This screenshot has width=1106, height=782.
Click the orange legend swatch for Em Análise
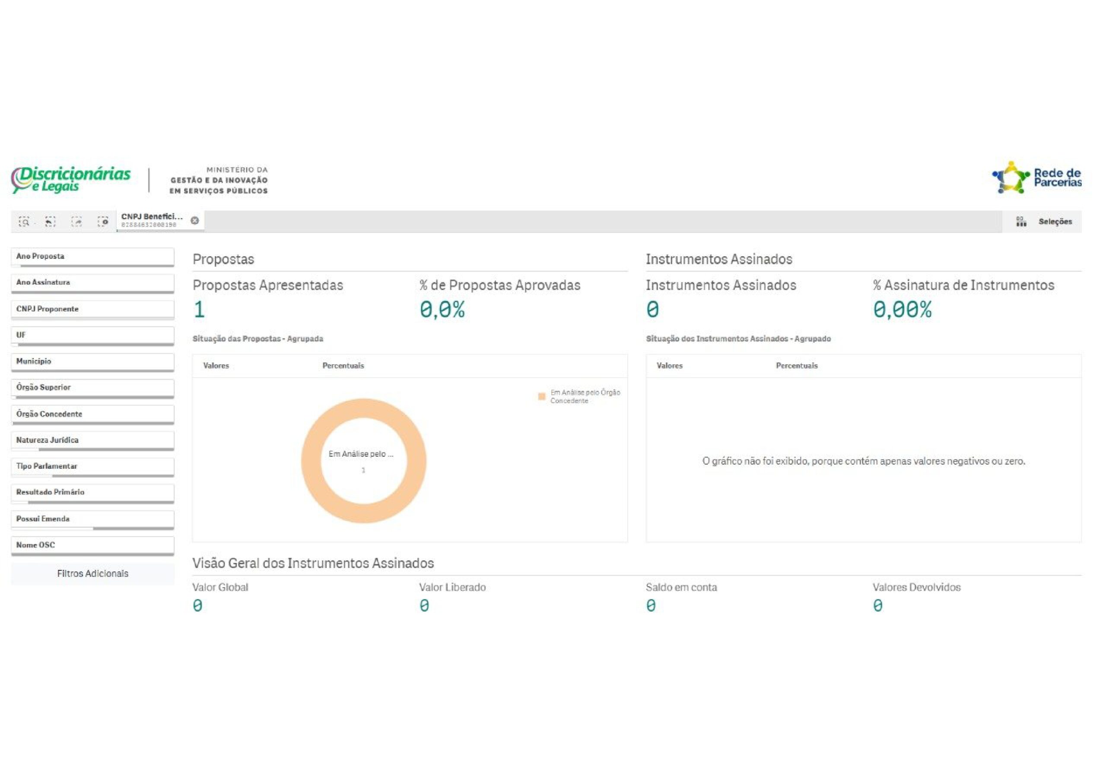pos(541,396)
